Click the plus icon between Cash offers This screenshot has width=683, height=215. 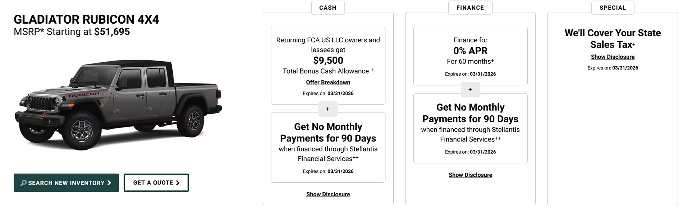point(328,109)
